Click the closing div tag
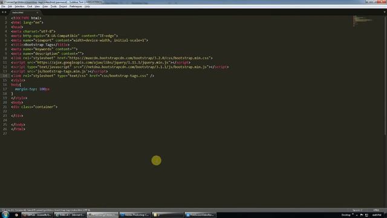387x218 pixels. point(17,116)
